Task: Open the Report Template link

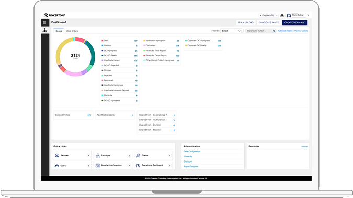Action: click(191, 166)
